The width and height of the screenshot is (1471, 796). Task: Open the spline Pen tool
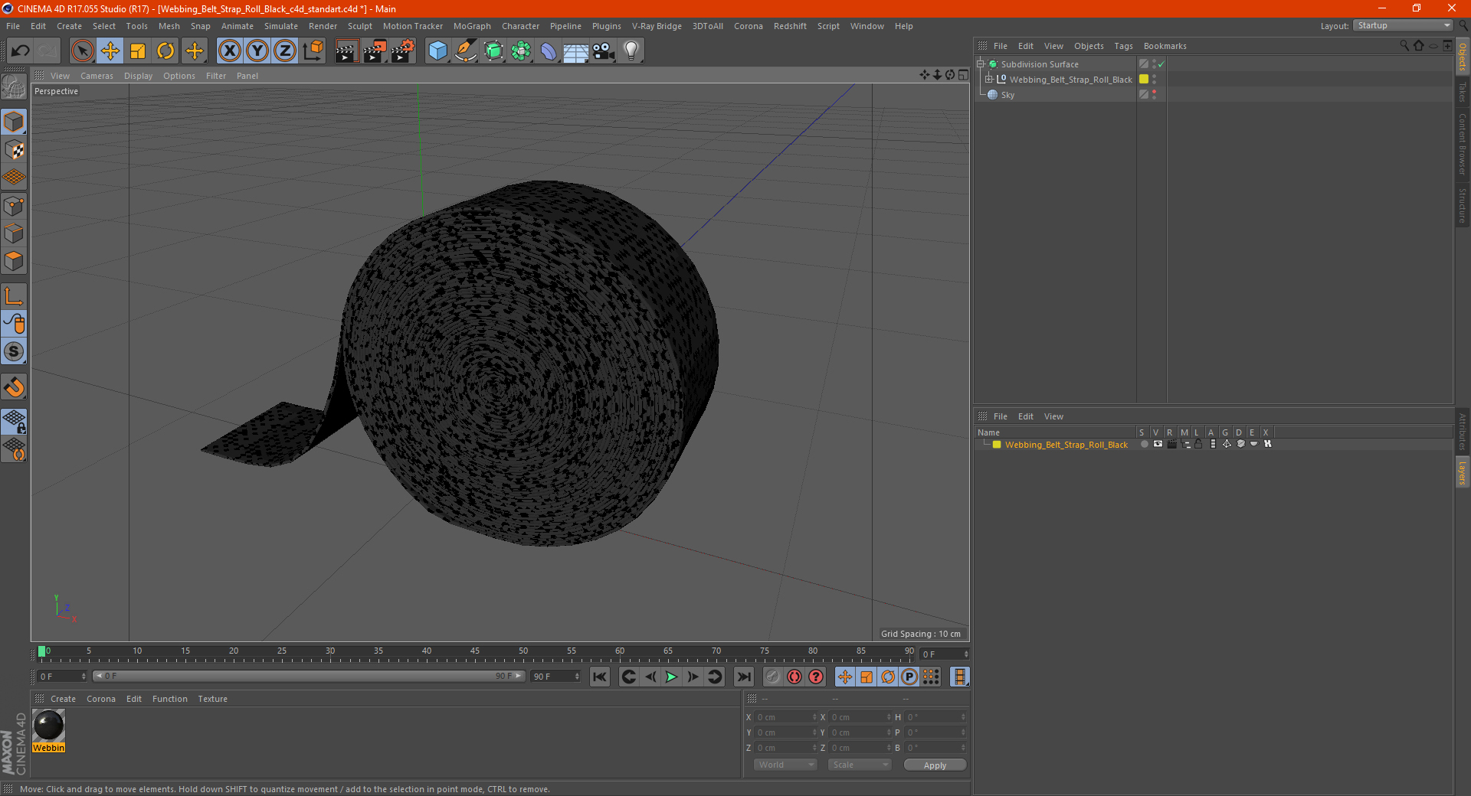[466, 51]
